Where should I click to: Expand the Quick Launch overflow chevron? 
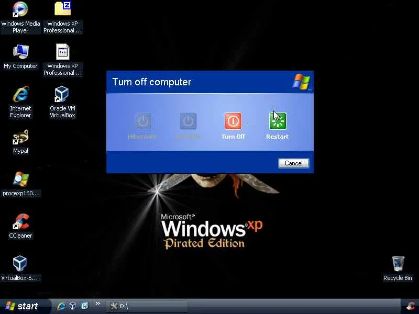coord(97,303)
